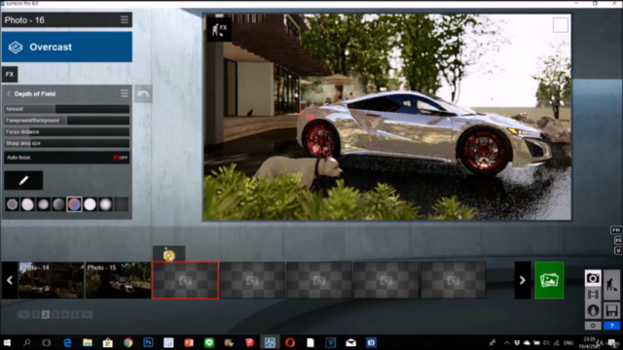Launch Microsoft Edge from taskbar

67,342
